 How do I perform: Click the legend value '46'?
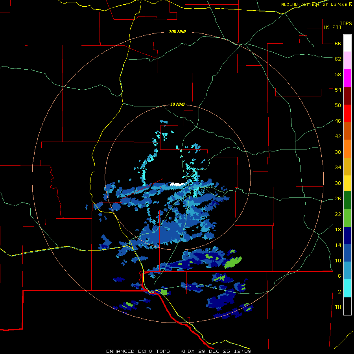(338, 121)
